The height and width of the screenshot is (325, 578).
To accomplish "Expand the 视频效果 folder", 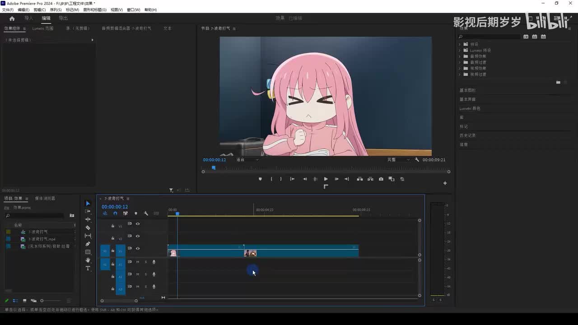I will pos(460,68).
